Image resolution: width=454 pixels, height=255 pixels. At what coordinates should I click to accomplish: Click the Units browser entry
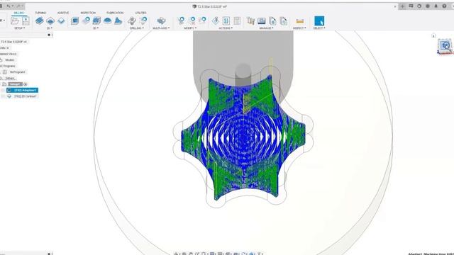[x=4, y=48]
